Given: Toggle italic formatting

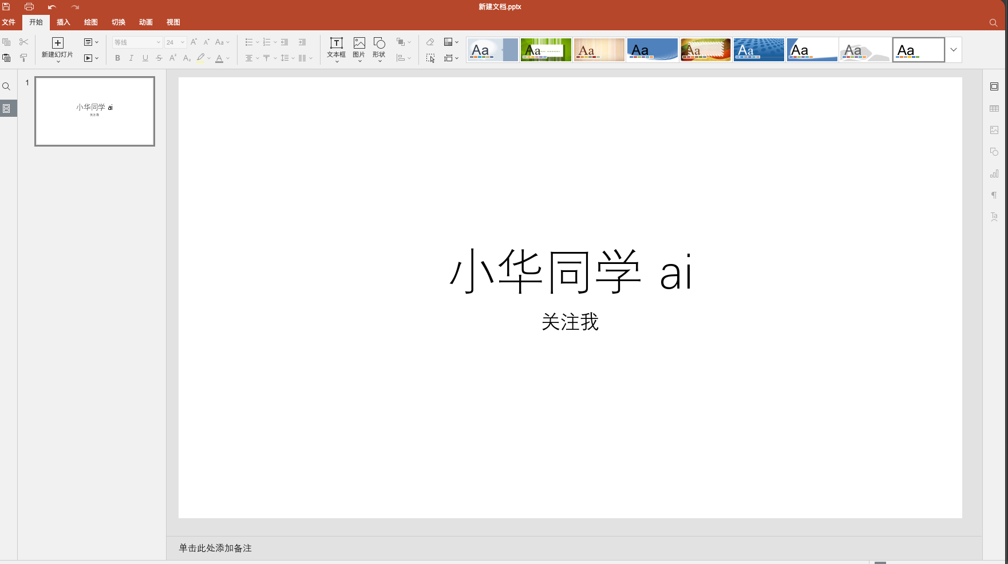Looking at the screenshot, I should (131, 58).
